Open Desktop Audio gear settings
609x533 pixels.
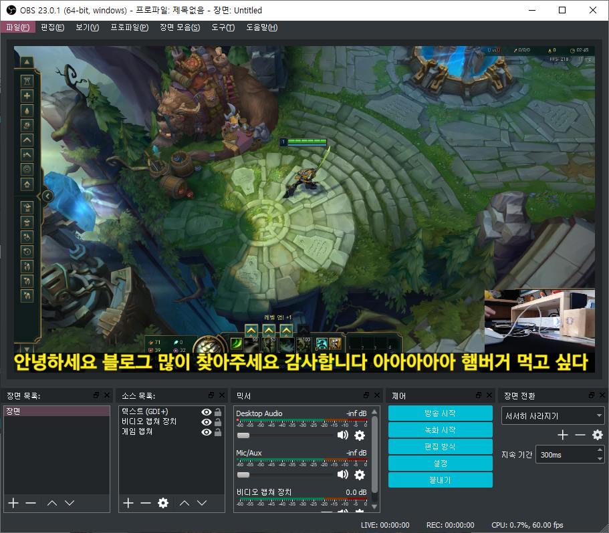360,435
